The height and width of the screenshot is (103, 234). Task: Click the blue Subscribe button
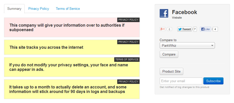tap(213, 81)
